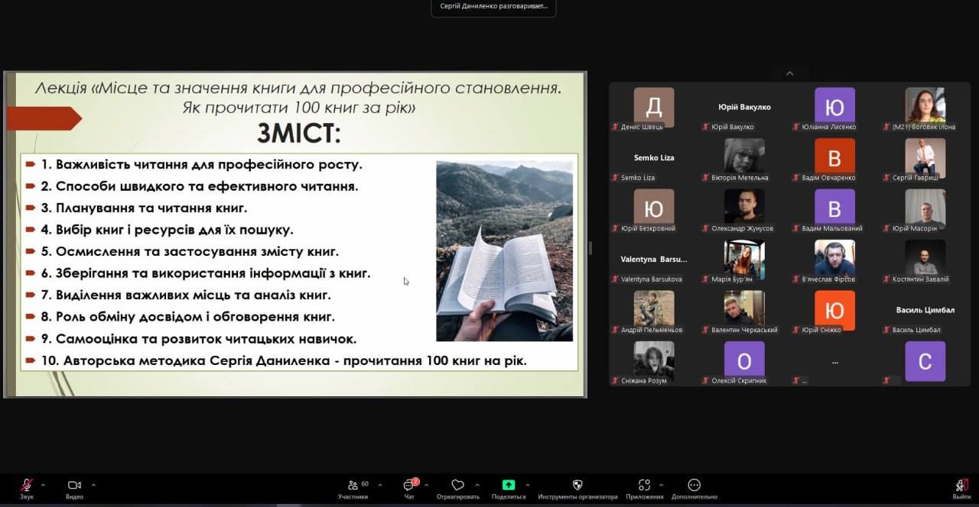Unmute the microphone (Звук) icon
Viewport: 979px width, 507px height.
coord(26,486)
